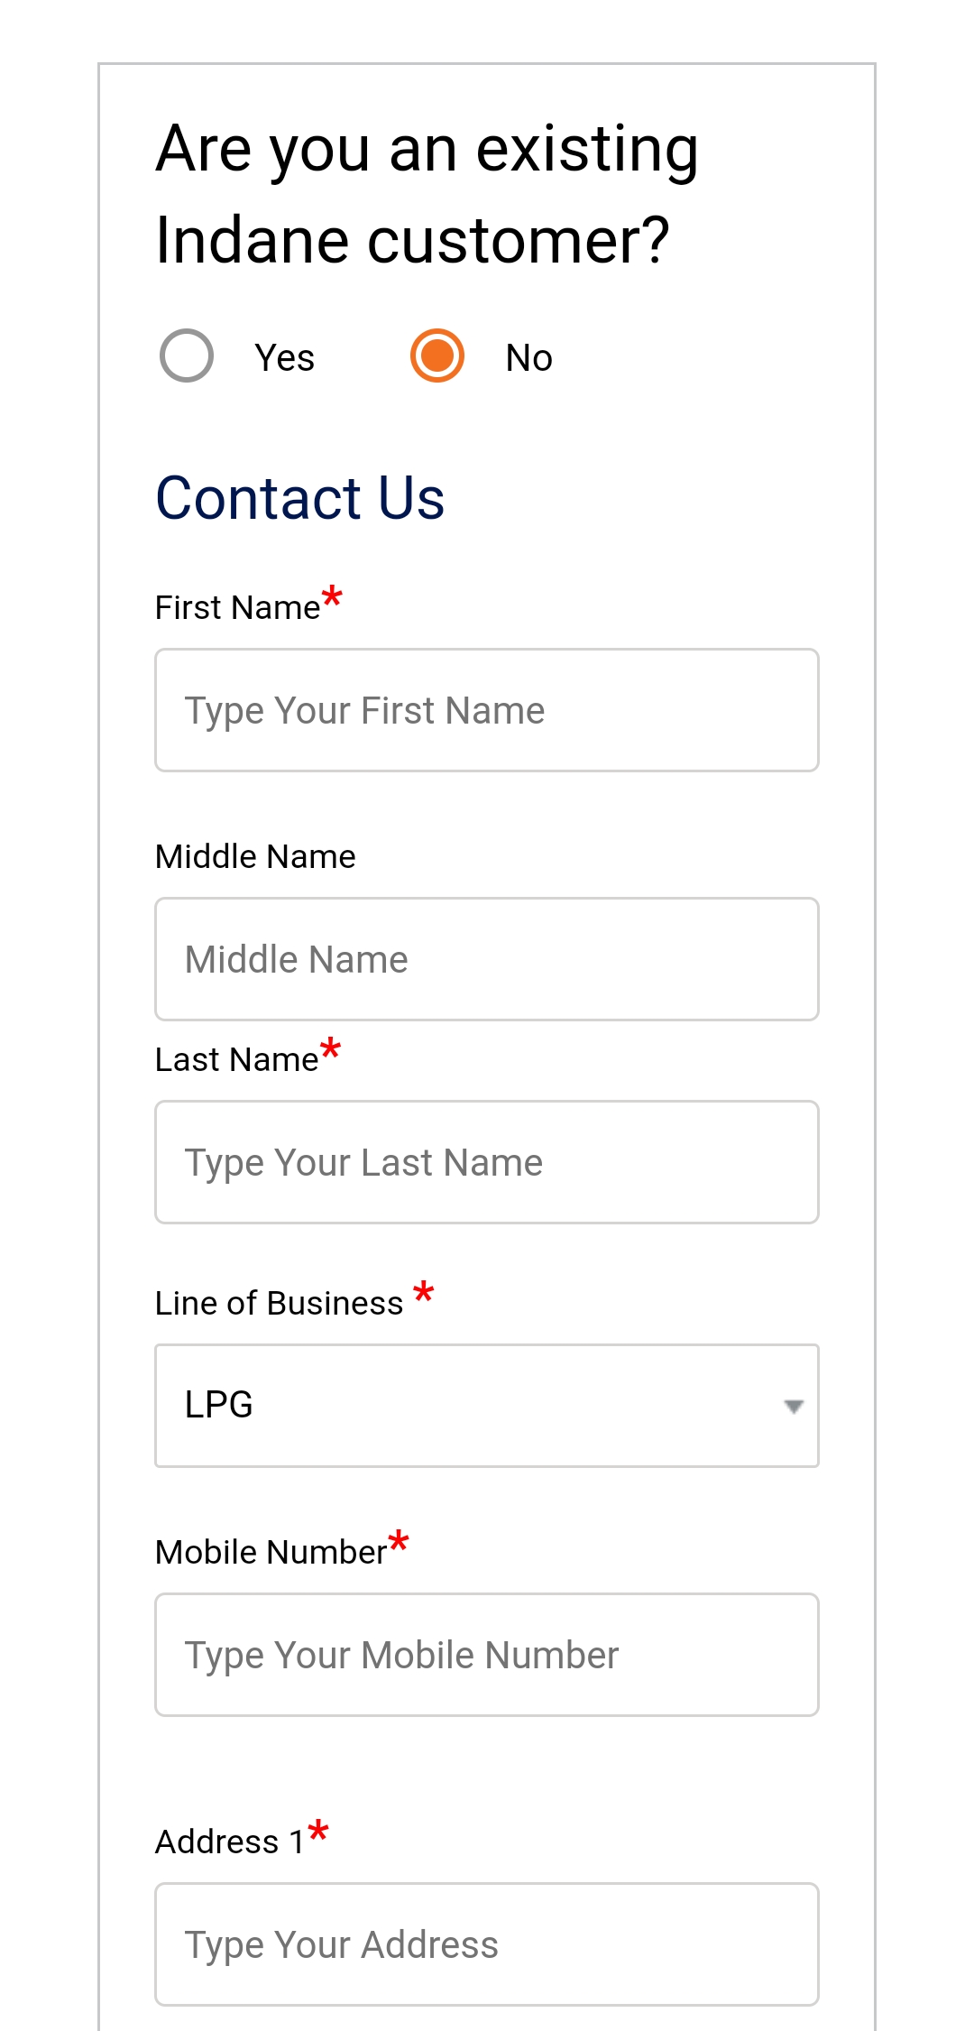
Task: Select the Yes radio button
Action: click(187, 355)
